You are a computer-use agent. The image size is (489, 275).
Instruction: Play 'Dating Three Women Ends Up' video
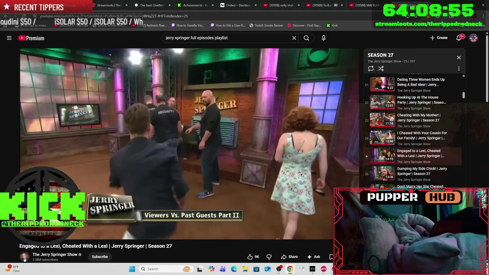[413, 84]
